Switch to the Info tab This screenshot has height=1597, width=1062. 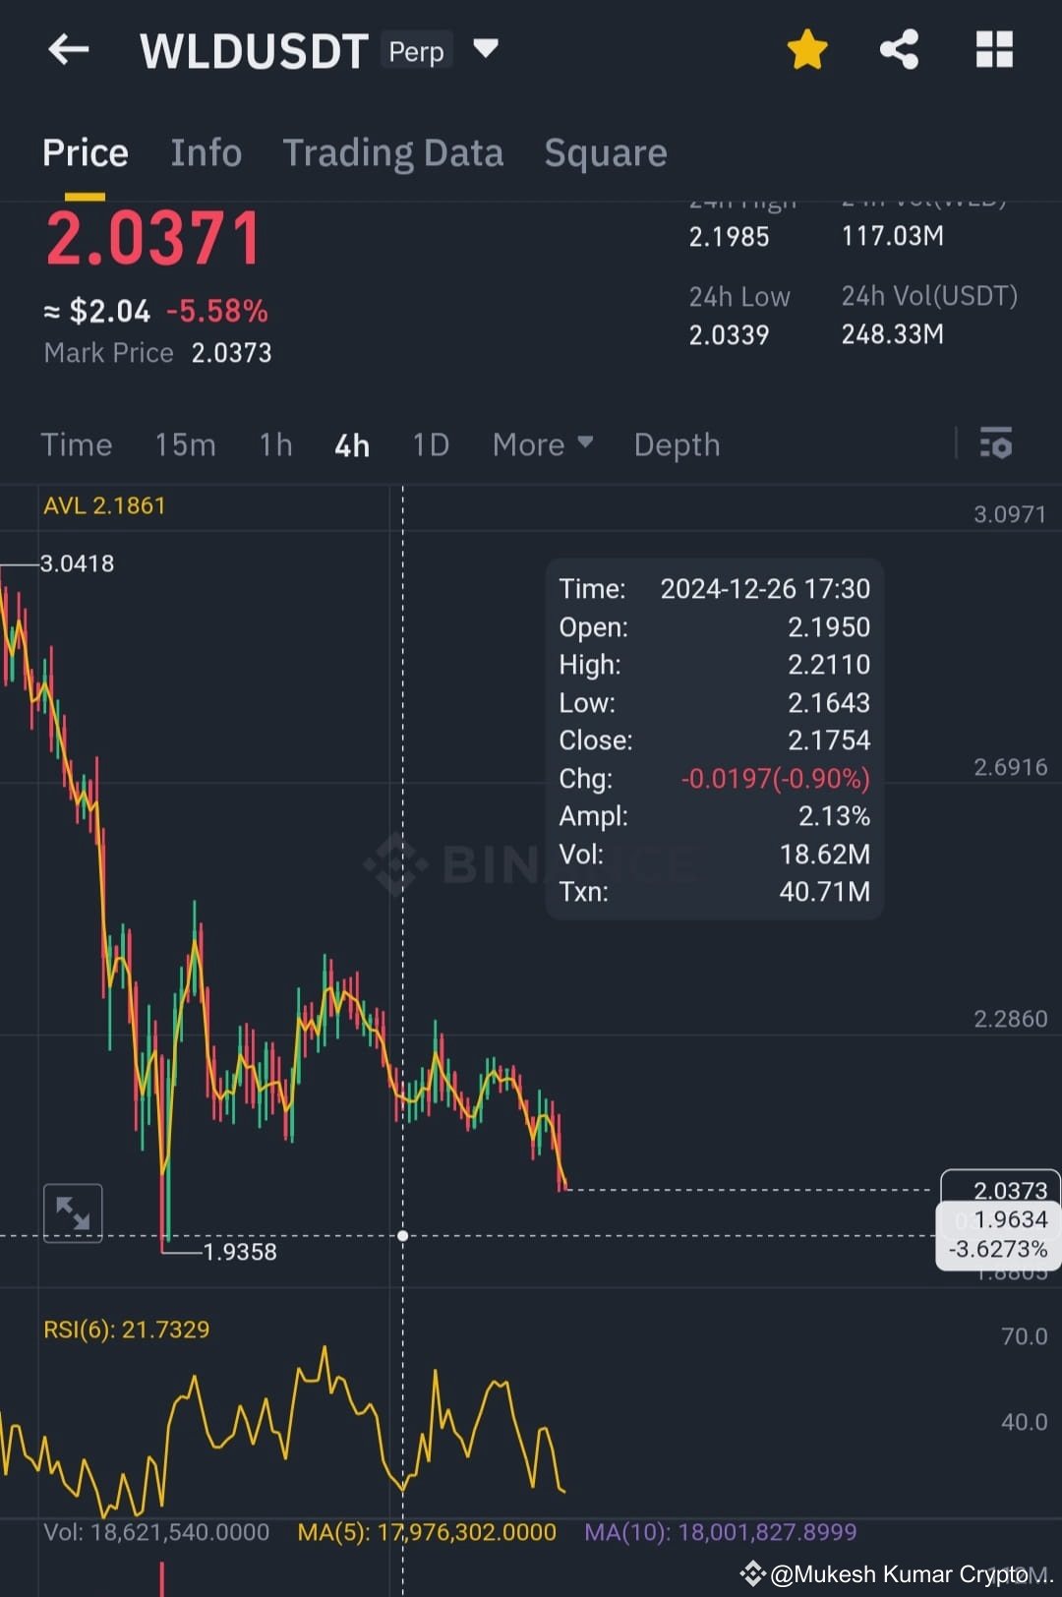coord(206,153)
